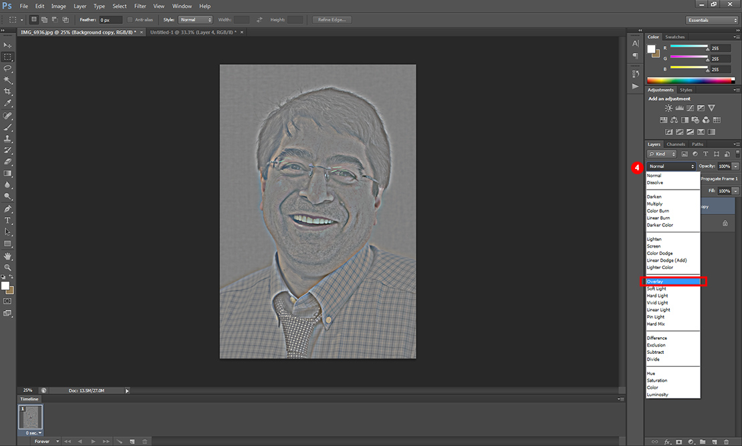Toggle the shape layers filter

tap(717, 154)
